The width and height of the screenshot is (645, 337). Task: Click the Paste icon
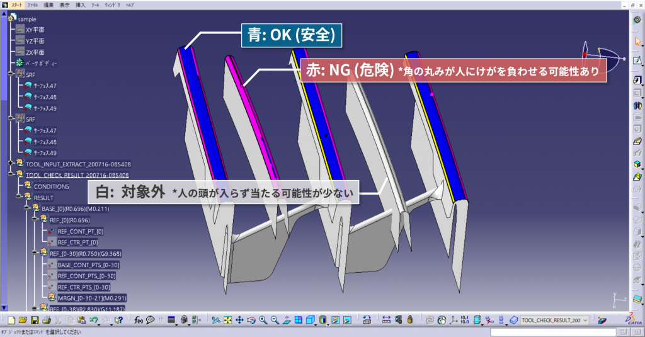81,320
